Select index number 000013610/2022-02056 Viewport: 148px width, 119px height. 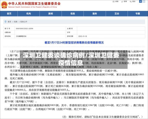(25, 29)
